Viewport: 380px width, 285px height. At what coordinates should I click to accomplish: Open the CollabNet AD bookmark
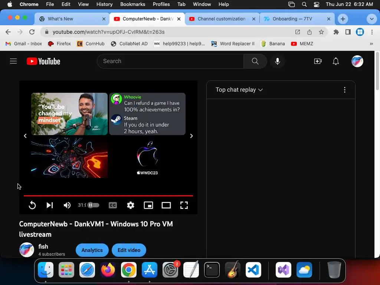point(129,44)
